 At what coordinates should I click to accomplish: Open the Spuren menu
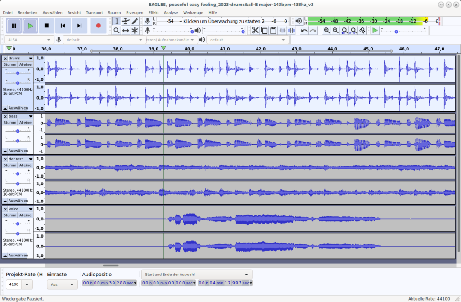coord(114,13)
